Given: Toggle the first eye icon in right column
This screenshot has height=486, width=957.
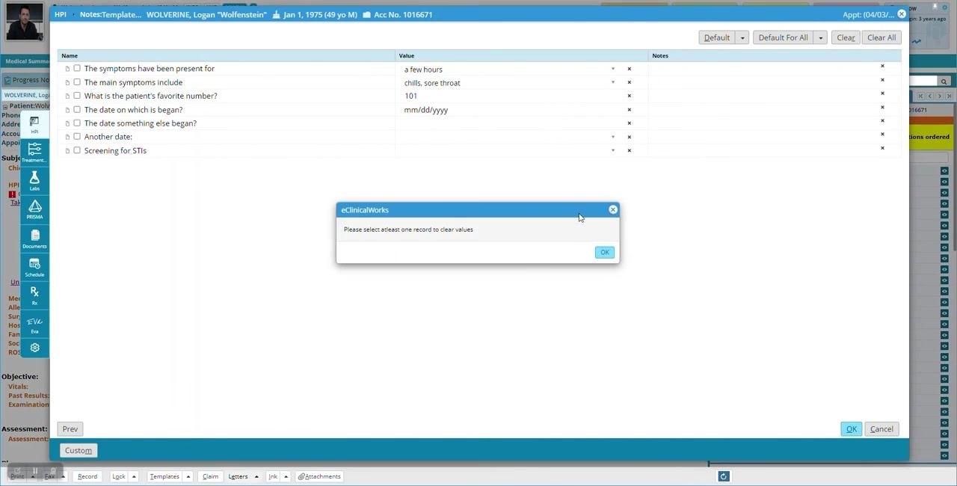Looking at the screenshot, I should [x=944, y=171].
